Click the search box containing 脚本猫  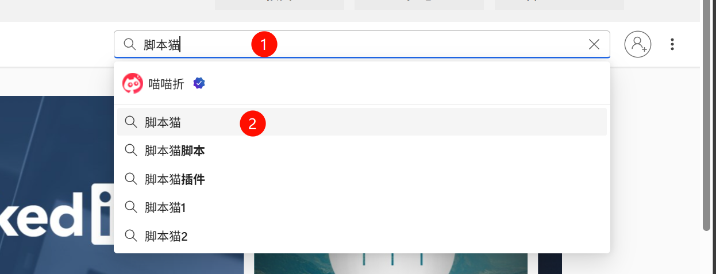(362, 44)
